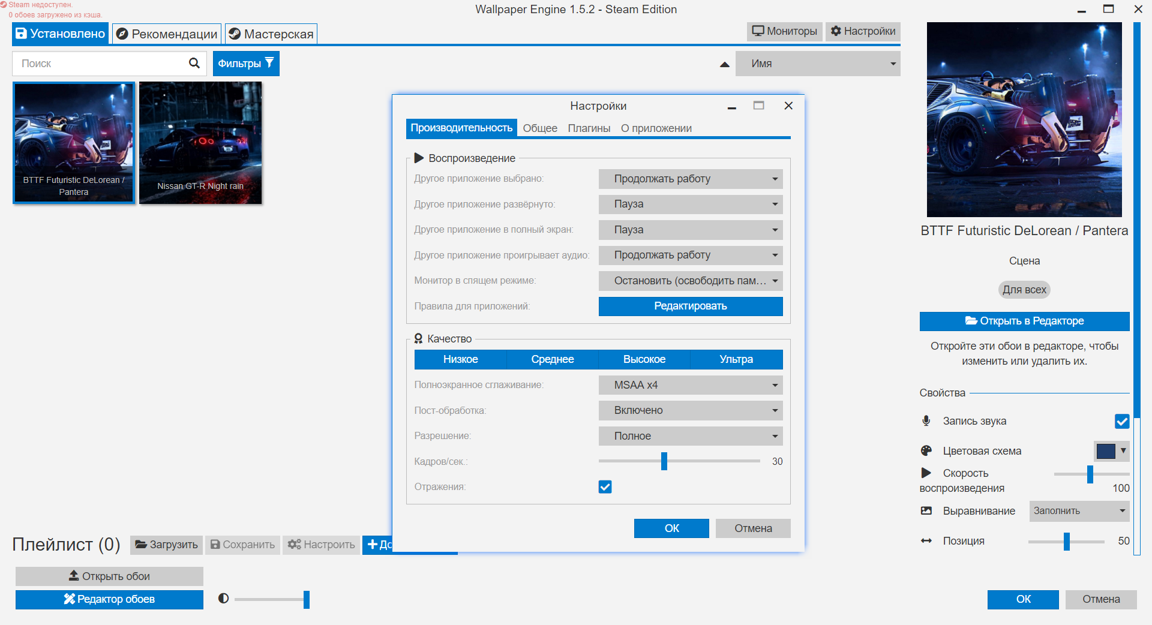Click the Редактировать application rules button
This screenshot has height=625, width=1152.
click(691, 306)
